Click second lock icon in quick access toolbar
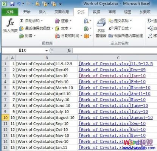The width and height of the screenshot is (157, 151). point(45,4)
